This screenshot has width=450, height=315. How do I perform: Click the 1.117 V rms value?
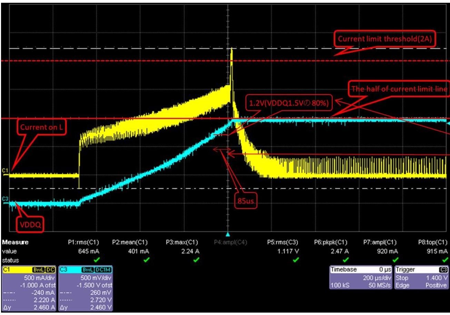point(289,251)
